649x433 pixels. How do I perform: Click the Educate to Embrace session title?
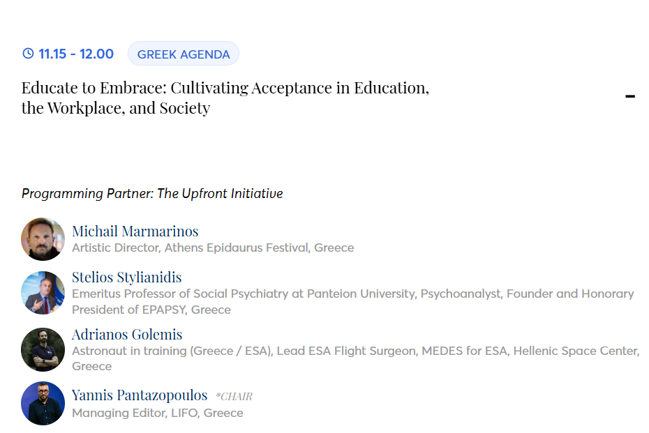[225, 89]
